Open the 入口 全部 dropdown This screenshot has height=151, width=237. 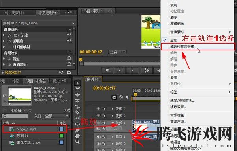[56, 116]
